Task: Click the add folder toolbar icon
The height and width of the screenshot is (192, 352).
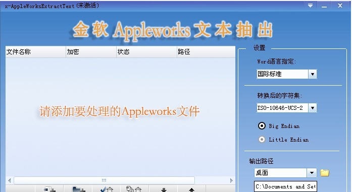Action: 79,189
